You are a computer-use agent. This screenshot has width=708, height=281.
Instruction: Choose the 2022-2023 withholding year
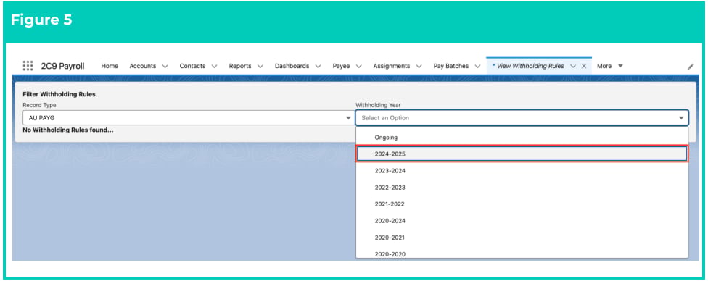(522, 187)
